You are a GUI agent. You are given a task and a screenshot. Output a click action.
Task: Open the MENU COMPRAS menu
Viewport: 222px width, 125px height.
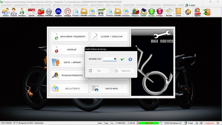click(x=113, y=5)
